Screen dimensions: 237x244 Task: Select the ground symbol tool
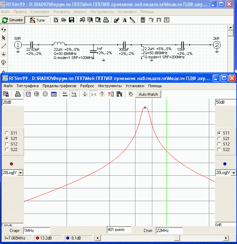coord(3,54)
